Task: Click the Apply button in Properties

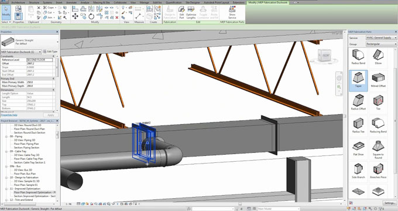Action: 51,115
